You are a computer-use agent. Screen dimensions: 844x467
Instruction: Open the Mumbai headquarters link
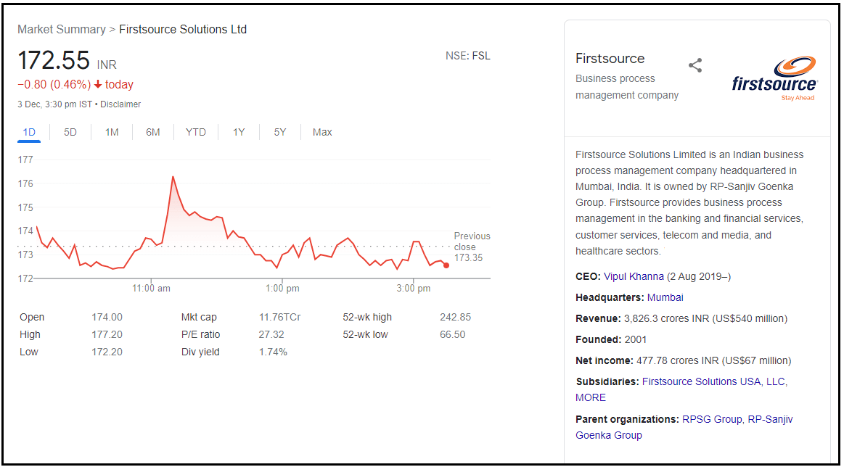click(665, 297)
